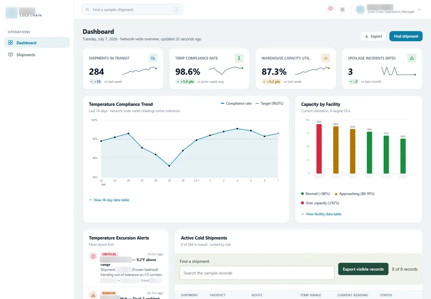
Task: Click the 65% green capacity bar
Action: click(x=403, y=156)
